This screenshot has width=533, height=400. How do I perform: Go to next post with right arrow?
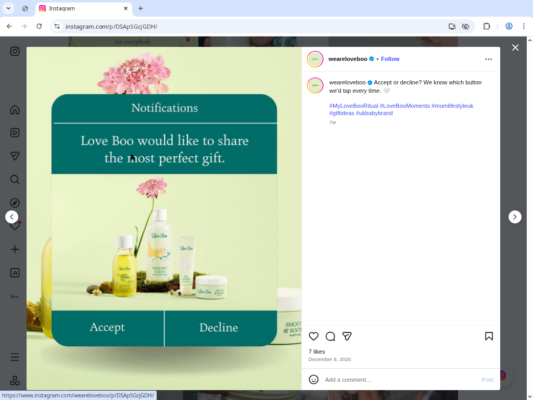[x=515, y=217]
